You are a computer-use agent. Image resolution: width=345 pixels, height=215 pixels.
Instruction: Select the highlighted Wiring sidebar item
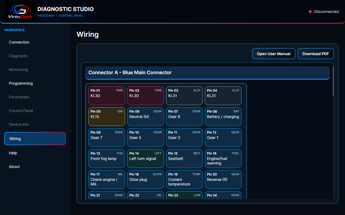coord(35,139)
